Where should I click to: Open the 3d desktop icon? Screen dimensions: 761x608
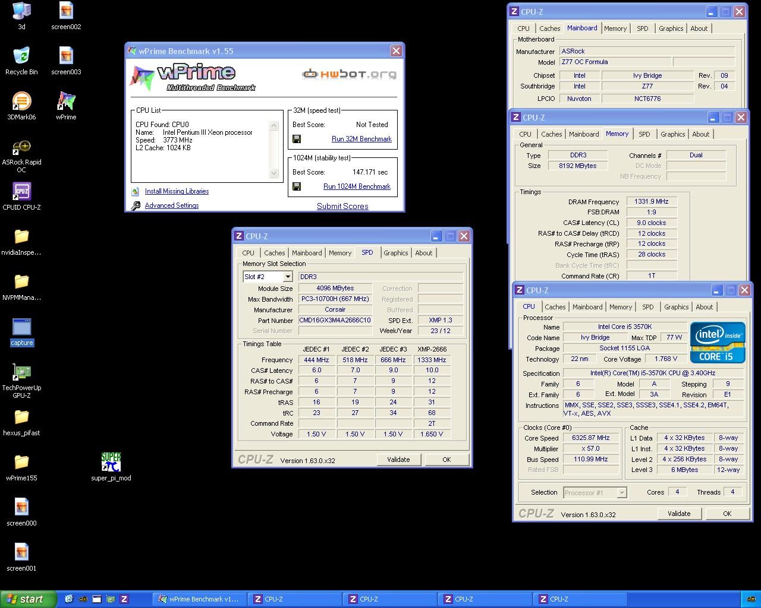(x=21, y=11)
